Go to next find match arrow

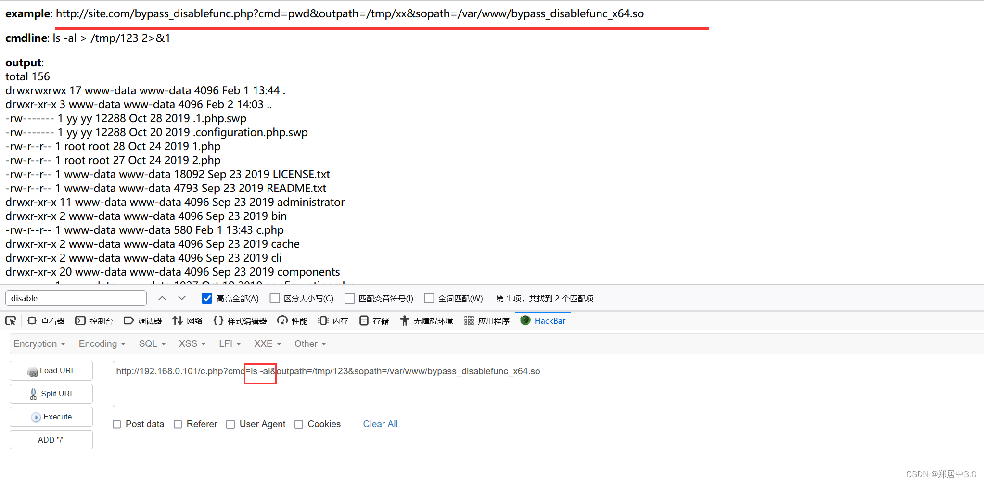coord(182,298)
